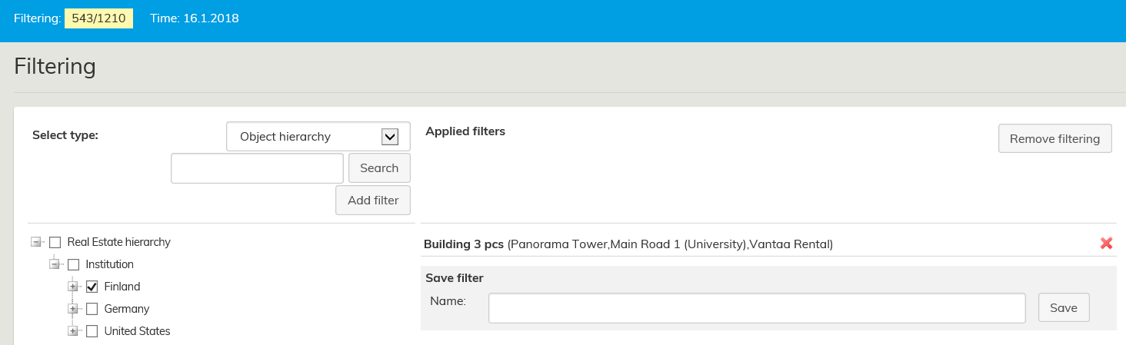The height and width of the screenshot is (345, 1126).
Task: Click Remove filtering button
Action: coord(1054,139)
